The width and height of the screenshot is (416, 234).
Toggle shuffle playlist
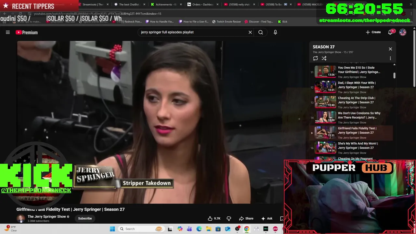324,58
